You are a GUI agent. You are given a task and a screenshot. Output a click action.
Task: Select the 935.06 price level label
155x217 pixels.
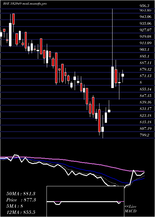[x=145, y=24]
